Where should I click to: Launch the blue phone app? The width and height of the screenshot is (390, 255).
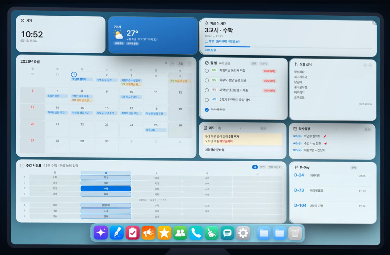pos(196,233)
